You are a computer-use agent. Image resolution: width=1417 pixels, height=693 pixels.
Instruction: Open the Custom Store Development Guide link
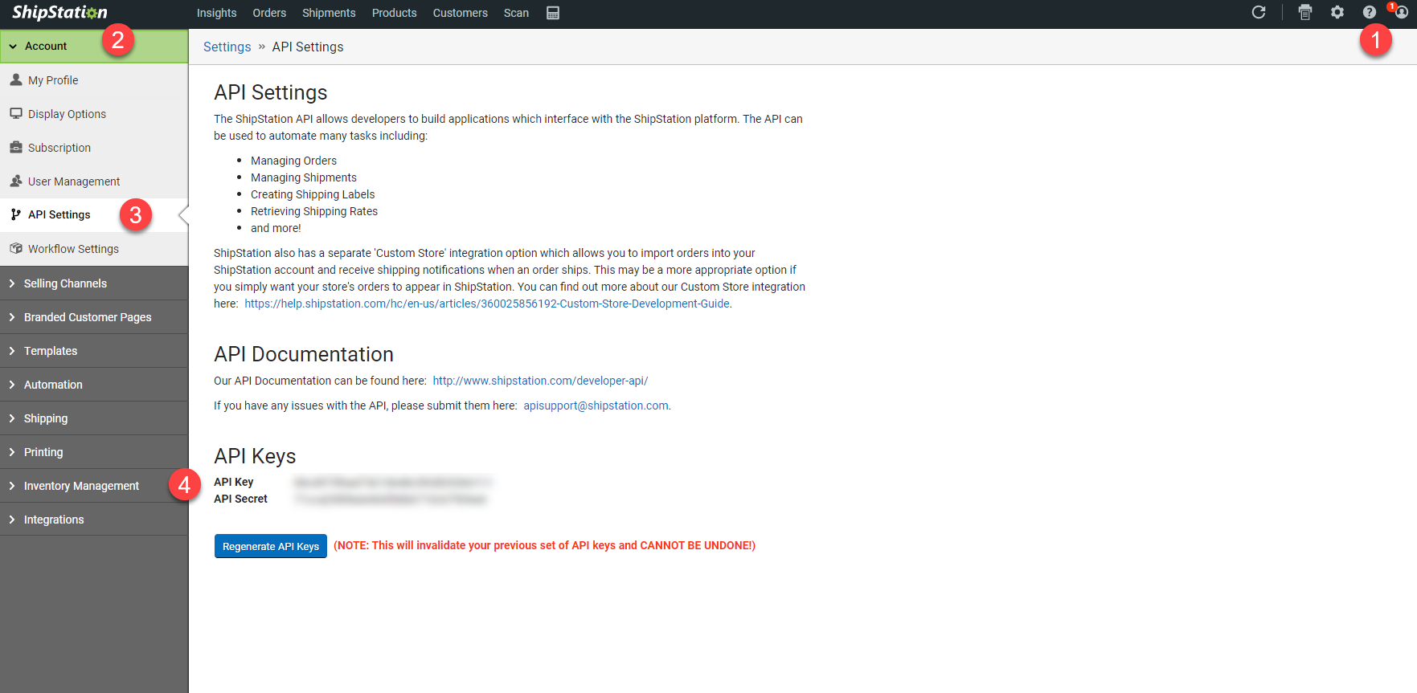[487, 304]
